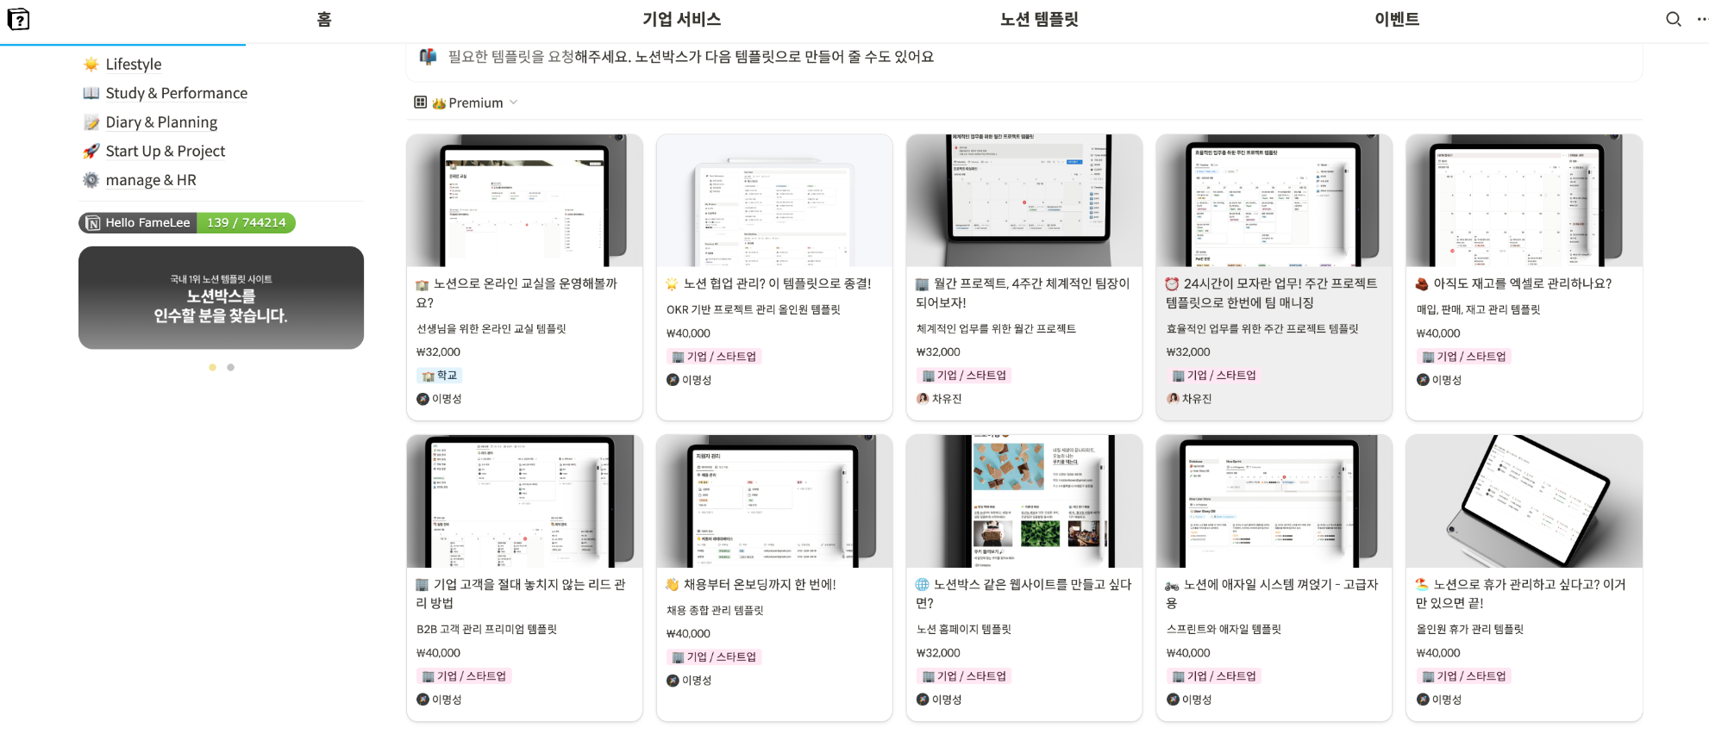This screenshot has height=734, width=1709.
Task: Click the motorcycle icon on the 애자일 시스템 card
Action: click(x=1172, y=585)
